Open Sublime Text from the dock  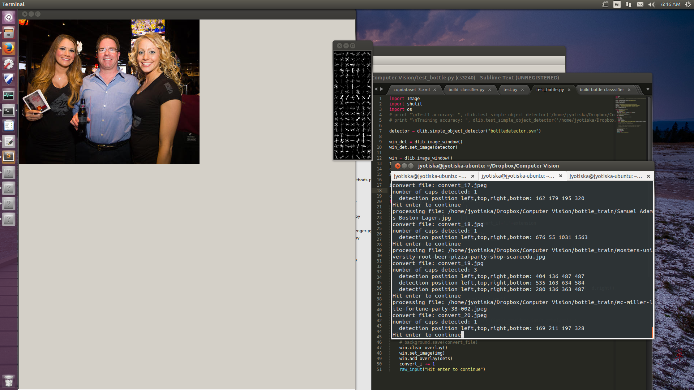point(9,157)
